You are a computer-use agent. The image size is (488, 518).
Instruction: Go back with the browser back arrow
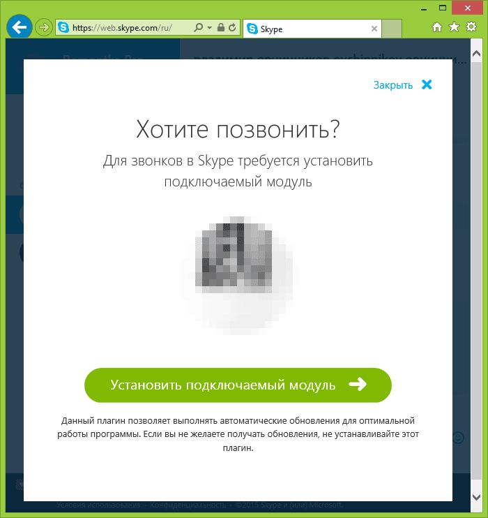click(x=19, y=27)
